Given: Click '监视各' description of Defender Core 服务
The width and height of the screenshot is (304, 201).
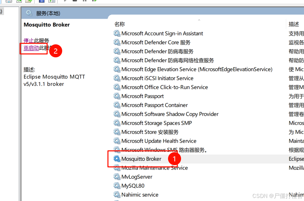Looking at the screenshot, I should click(x=296, y=42).
